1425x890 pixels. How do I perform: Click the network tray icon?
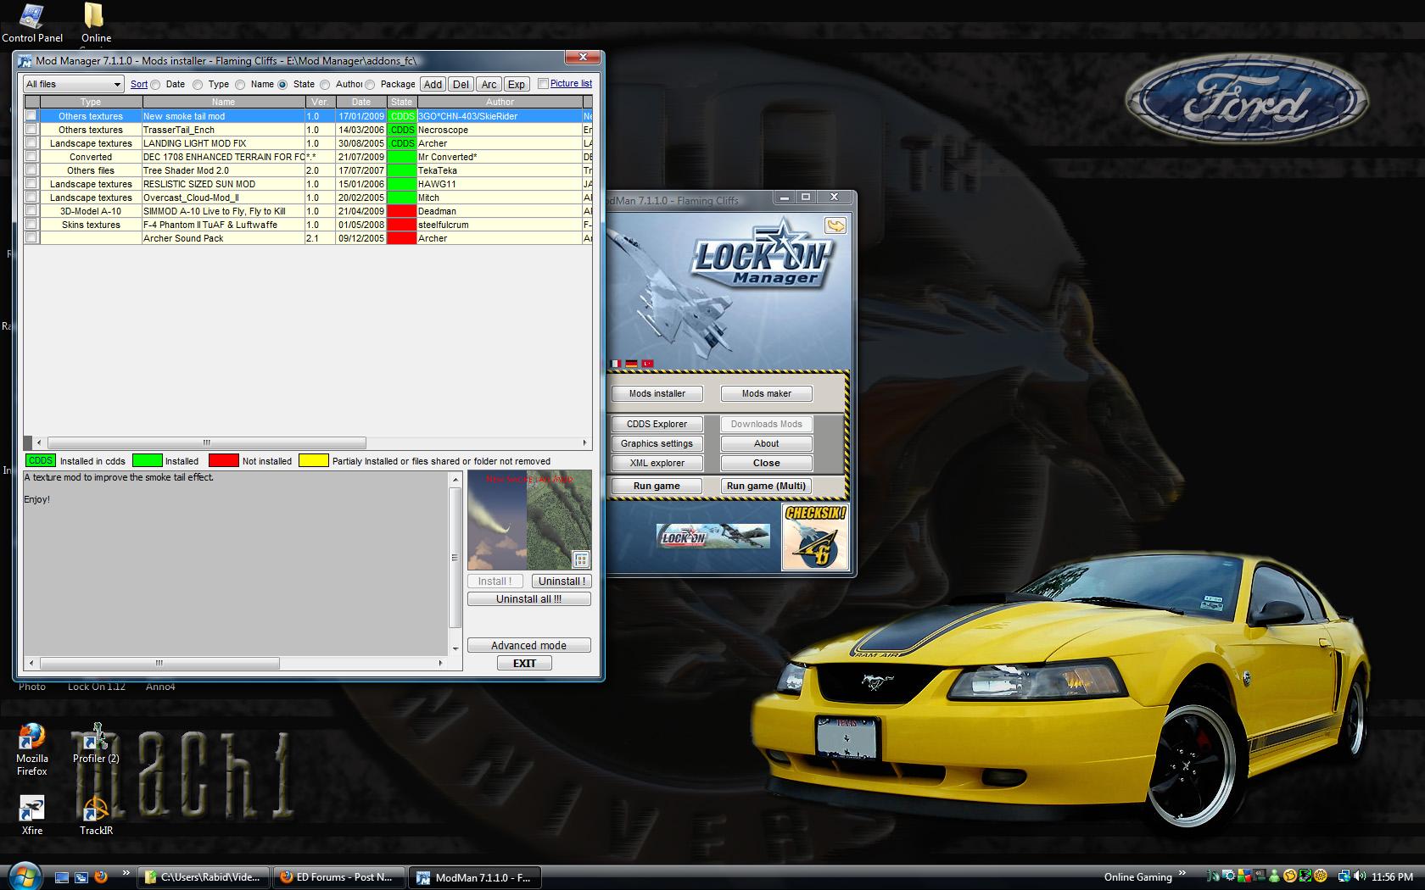[x=1344, y=876]
